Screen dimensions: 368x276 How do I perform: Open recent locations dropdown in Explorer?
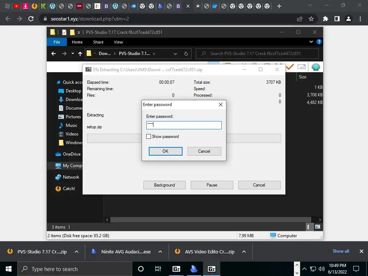[73, 54]
